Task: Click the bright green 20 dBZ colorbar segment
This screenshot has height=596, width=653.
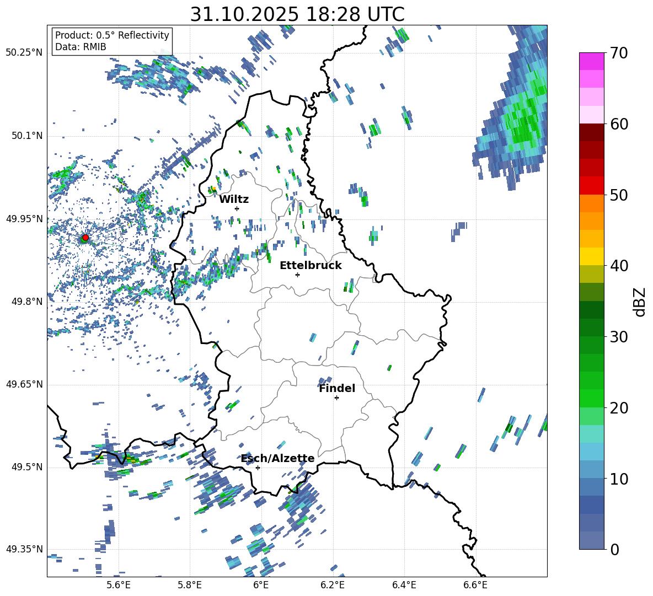Action: point(591,398)
